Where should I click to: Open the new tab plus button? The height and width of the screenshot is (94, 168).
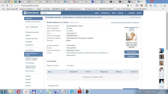coord(148,2)
